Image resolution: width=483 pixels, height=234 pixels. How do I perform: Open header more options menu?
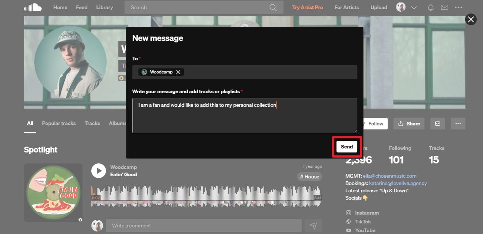click(459, 7)
